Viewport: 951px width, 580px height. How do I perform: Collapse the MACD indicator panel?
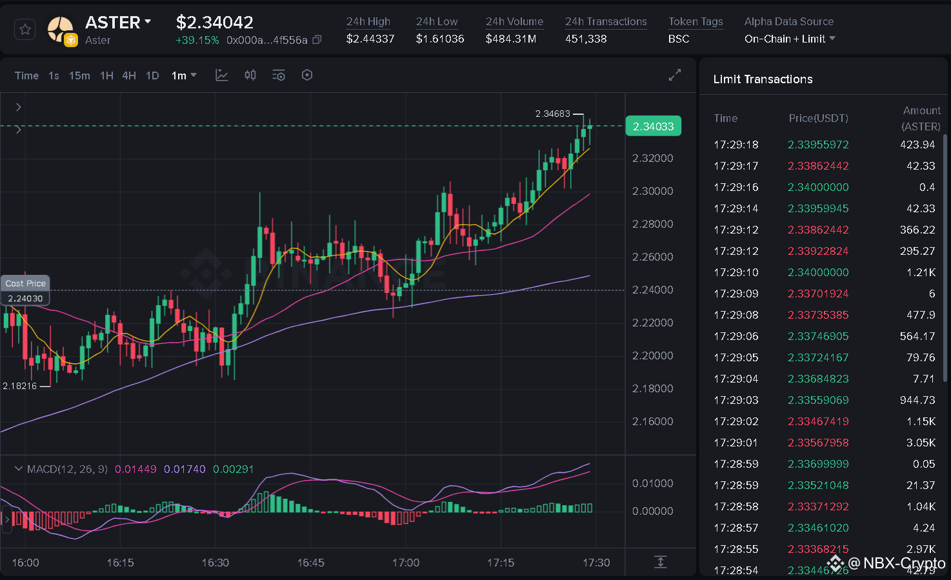(19, 469)
